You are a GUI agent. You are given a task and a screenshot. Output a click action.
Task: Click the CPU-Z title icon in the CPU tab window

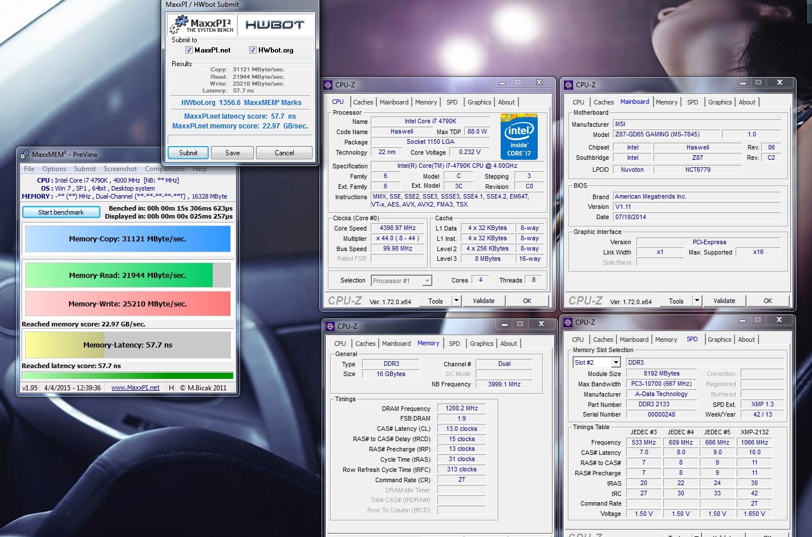pyautogui.click(x=328, y=85)
